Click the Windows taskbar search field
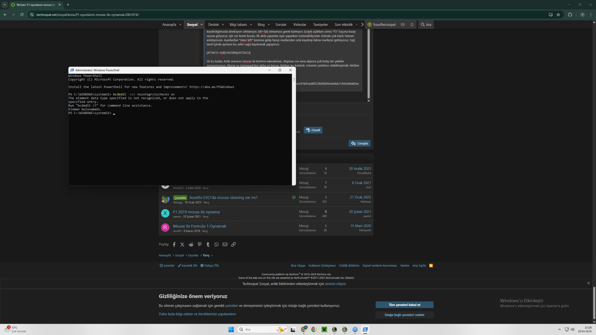 tap(258, 329)
